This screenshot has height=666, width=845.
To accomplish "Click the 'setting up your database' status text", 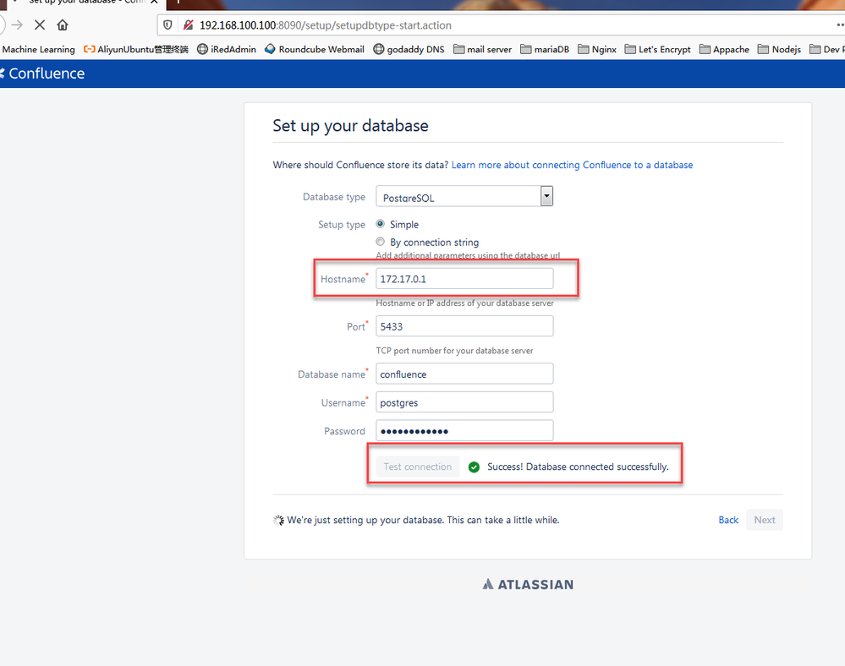I will click(423, 520).
